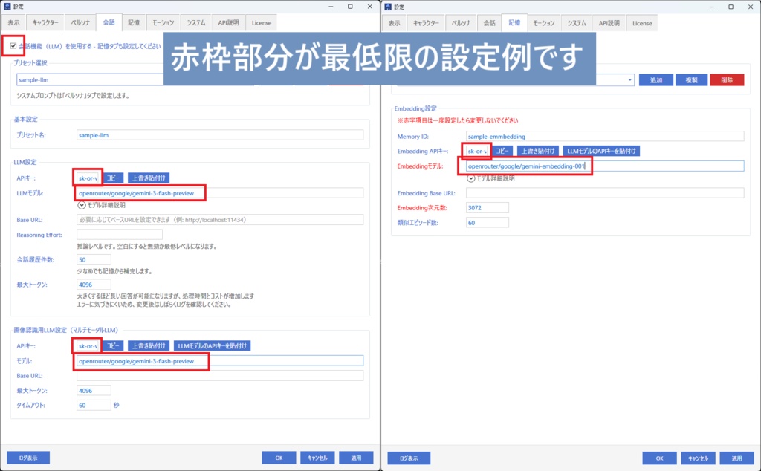Click キャンセル in left settings window
This screenshot has height=471, width=761.
tap(317, 458)
